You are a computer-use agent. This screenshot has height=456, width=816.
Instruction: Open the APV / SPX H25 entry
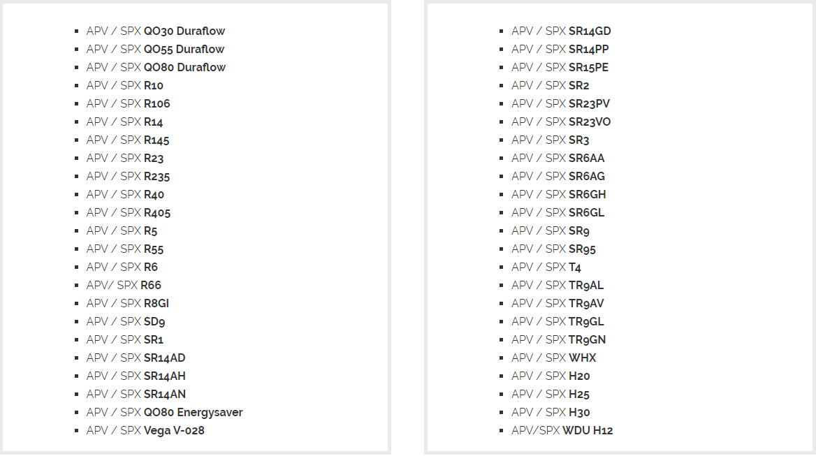[x=551, y=395]
